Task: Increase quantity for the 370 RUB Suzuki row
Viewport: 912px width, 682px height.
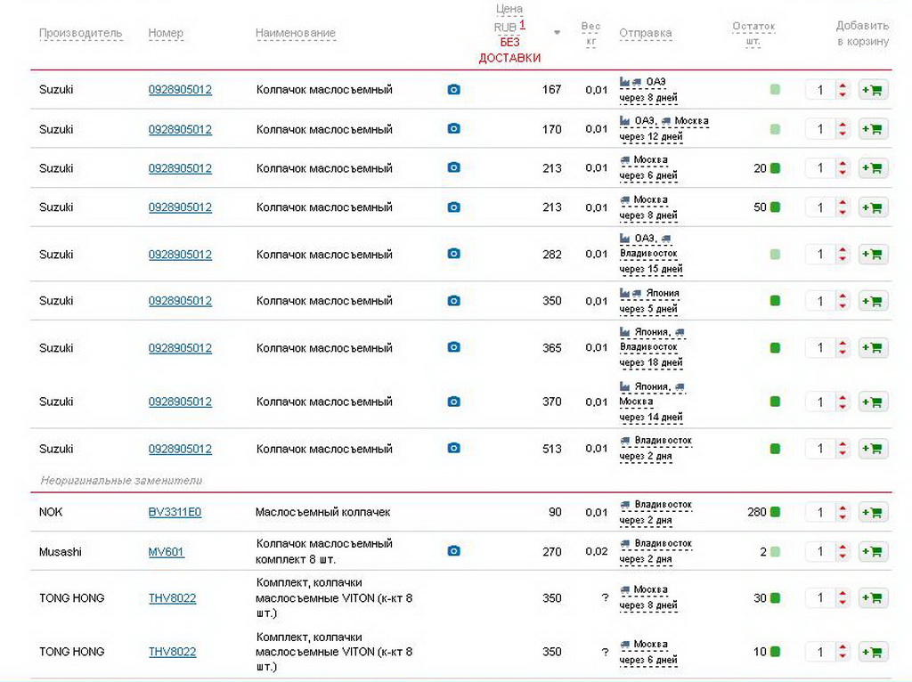Action: pos(843,398)
